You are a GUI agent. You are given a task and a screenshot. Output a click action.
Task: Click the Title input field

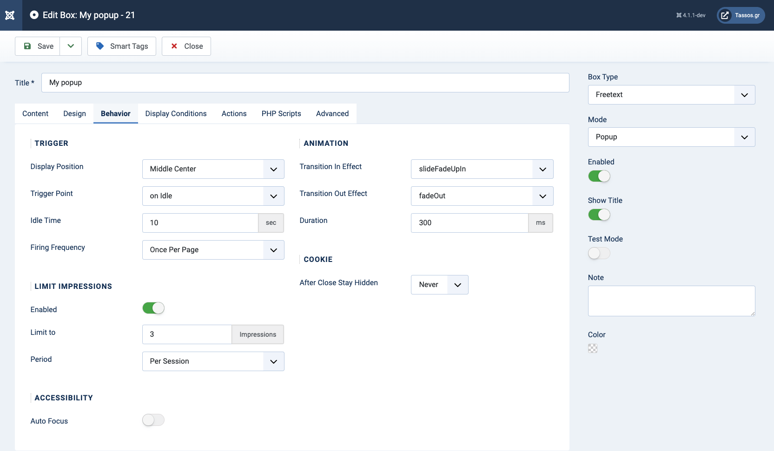(305, 83)
